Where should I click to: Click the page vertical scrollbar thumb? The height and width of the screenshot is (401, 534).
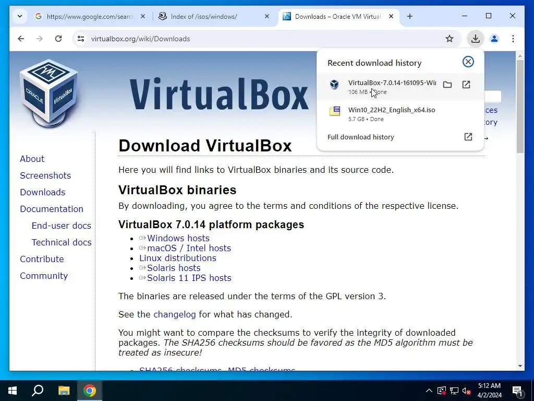(520, 106)
